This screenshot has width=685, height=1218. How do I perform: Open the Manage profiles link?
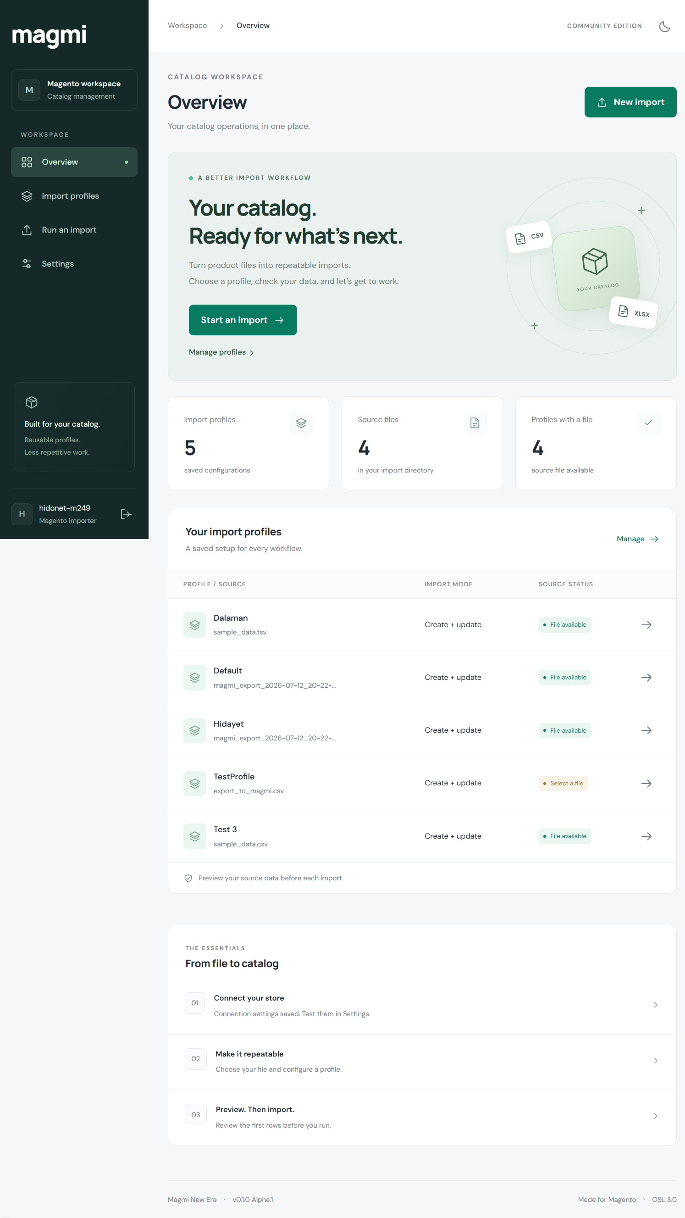(x=221, y=352)
